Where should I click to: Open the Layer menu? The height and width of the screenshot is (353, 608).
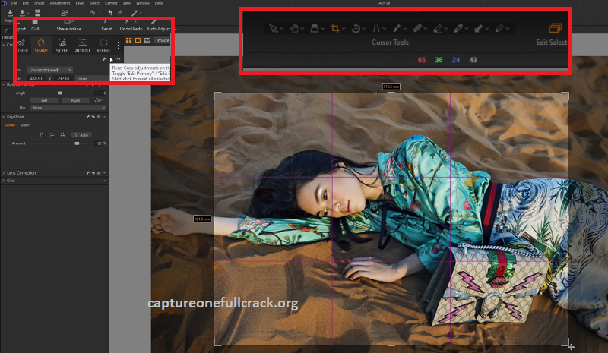click(80, 3)
